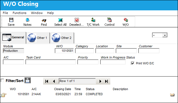Switch to the Other 2 tab

click(x=62, y=38)
